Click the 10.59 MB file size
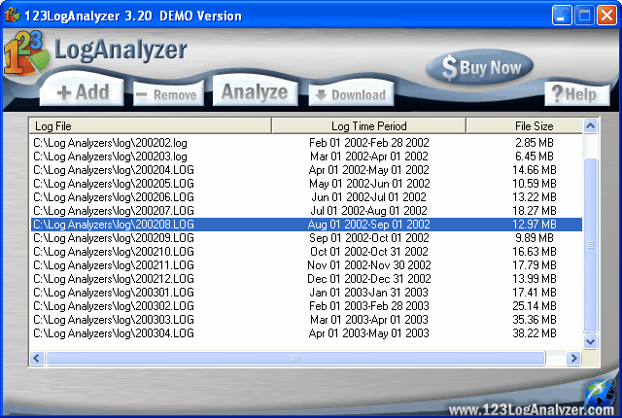622x418 pixels. (535, 184)
